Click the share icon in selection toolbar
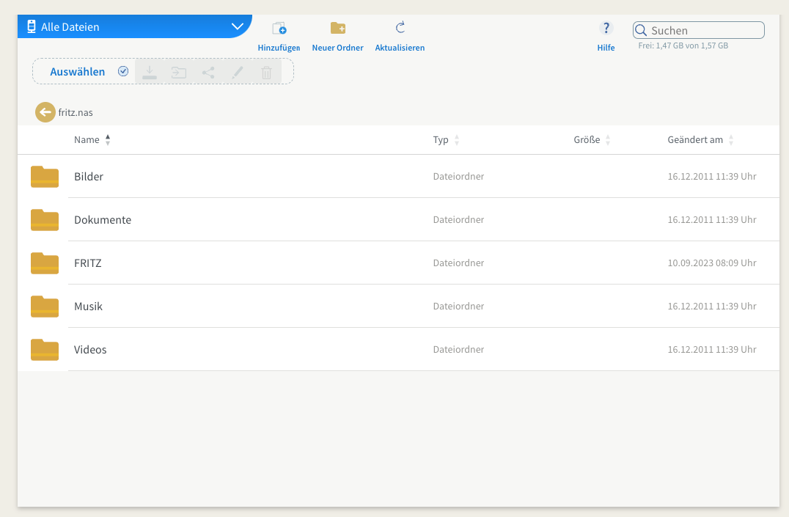This screenshot has height=517, width=789. point(208,73)
